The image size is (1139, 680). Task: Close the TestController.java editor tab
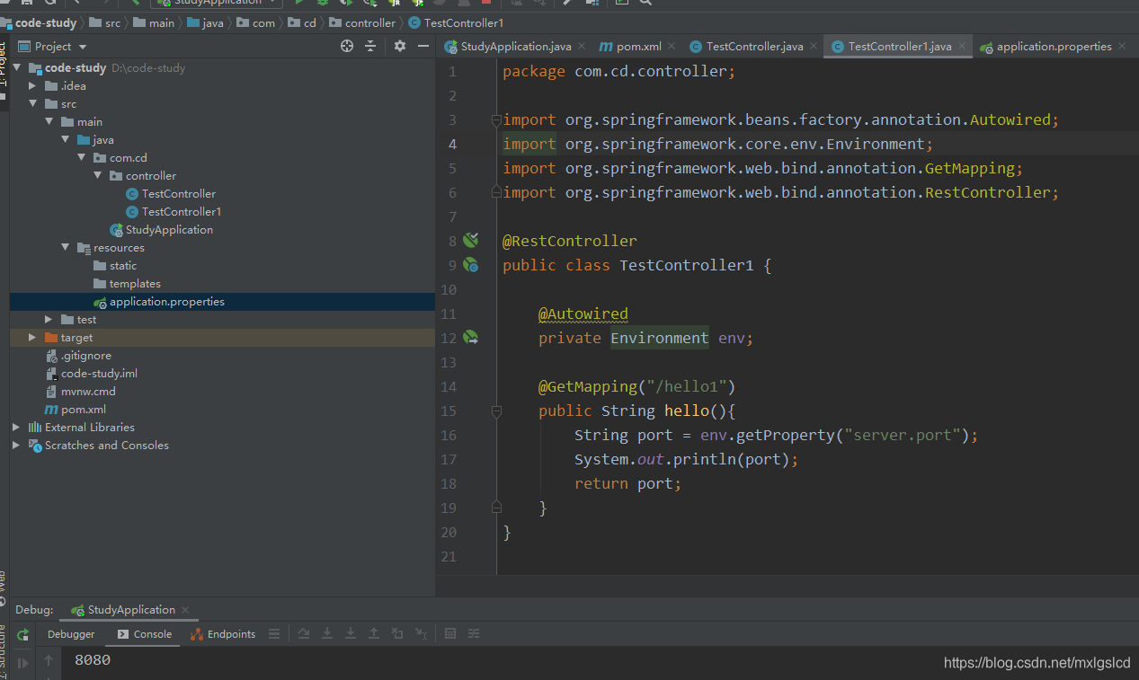click(813, 46)
